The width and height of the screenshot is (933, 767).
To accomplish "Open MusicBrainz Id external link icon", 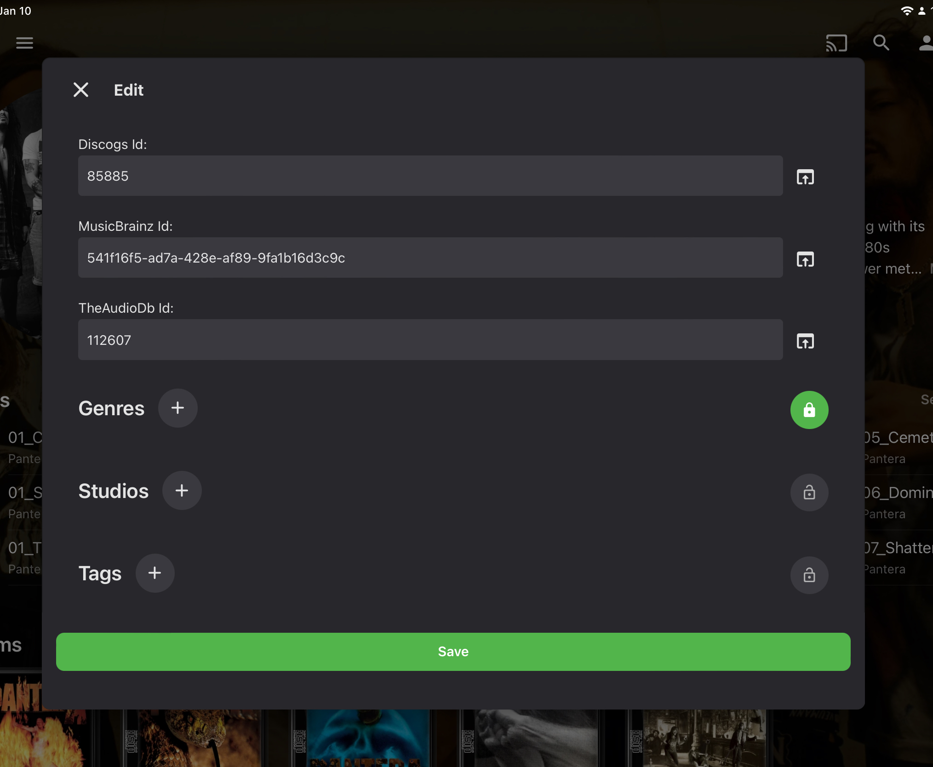I will 805,259.
